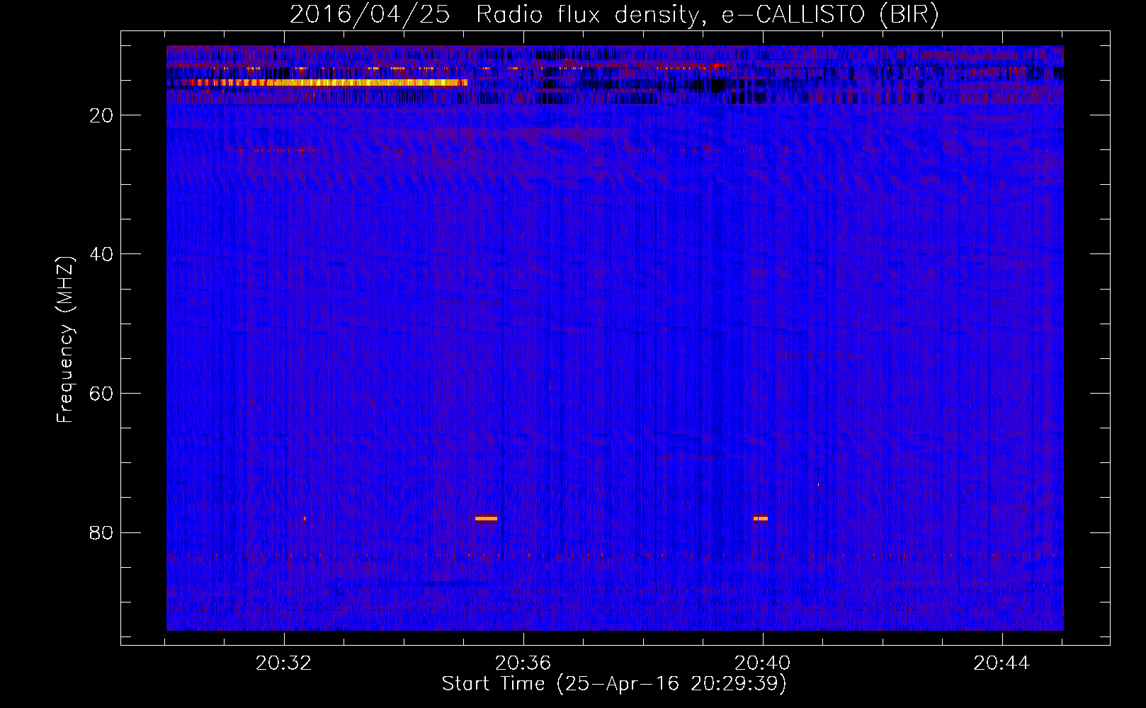The image size is (1146, 708).
Task: Click the 20:40 time tick label
Action: pyautogui.click(x=762, y=663)
